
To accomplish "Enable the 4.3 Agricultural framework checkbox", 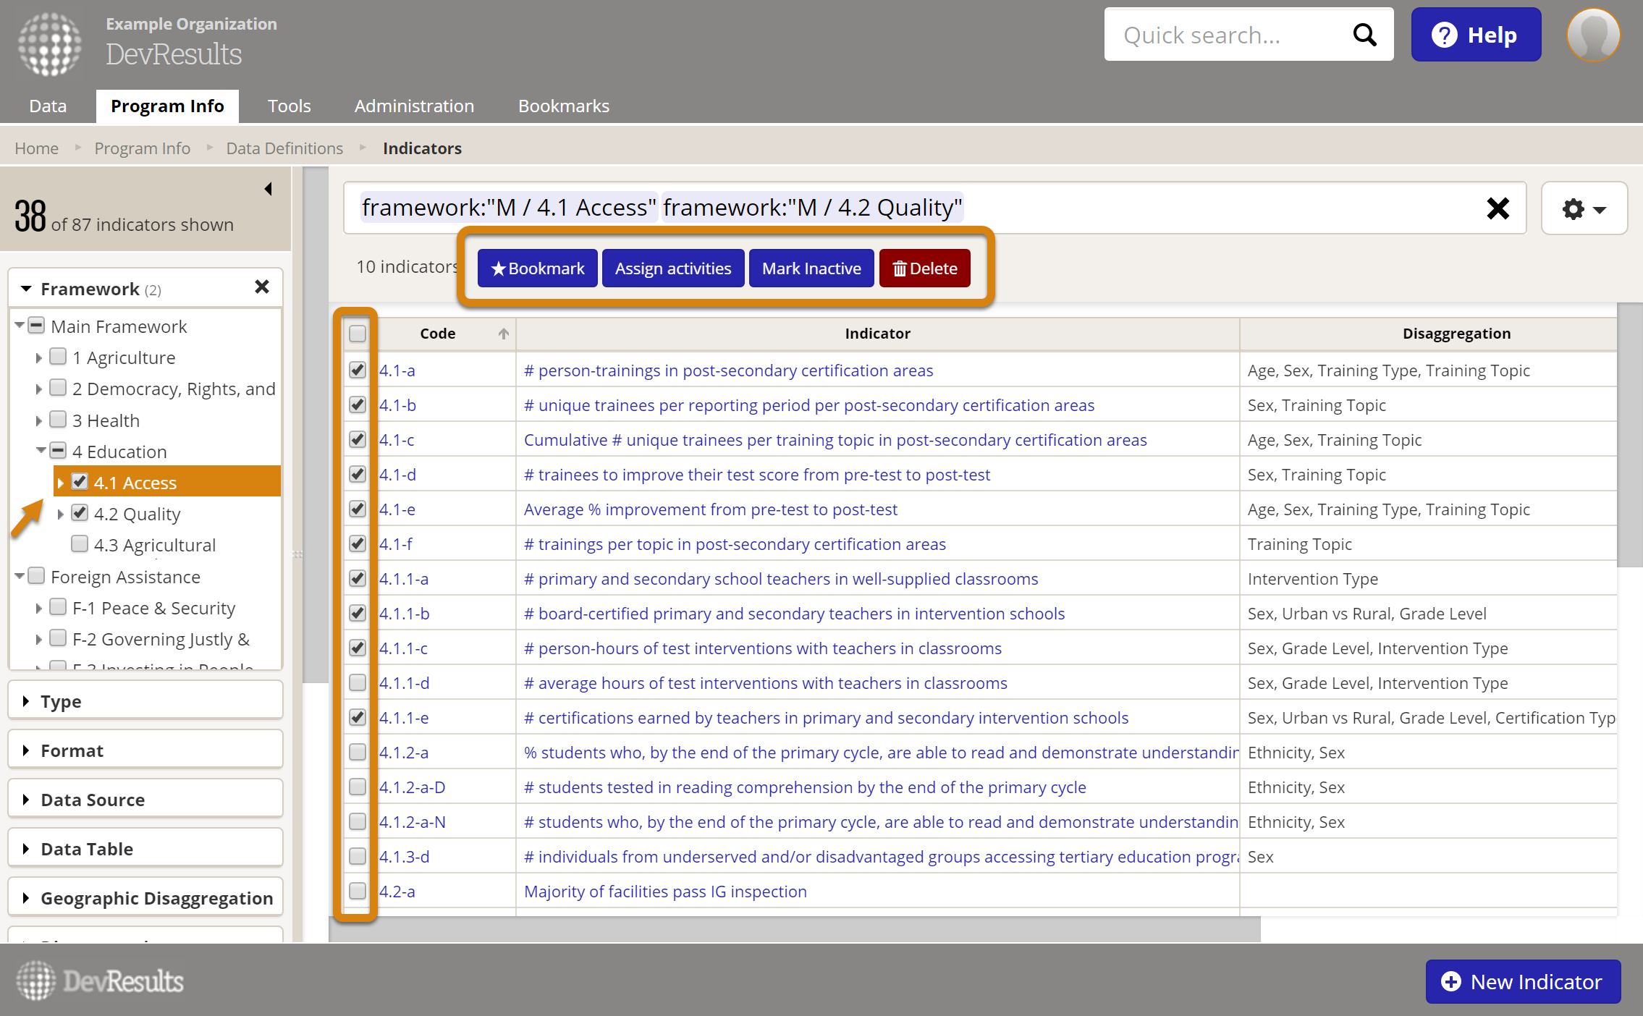I will pos(80,544).
